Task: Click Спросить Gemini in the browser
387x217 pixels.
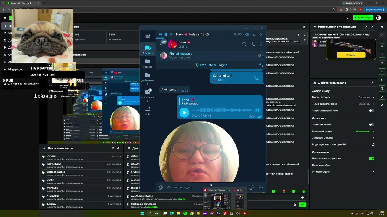Action: pyautogui.click(x=352, y=3)
